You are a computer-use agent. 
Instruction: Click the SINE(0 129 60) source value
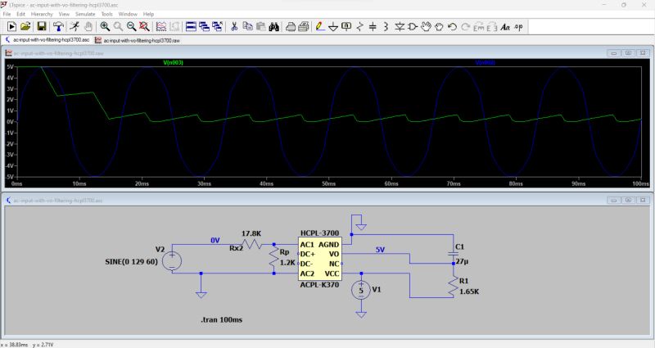tap(132, 262)
